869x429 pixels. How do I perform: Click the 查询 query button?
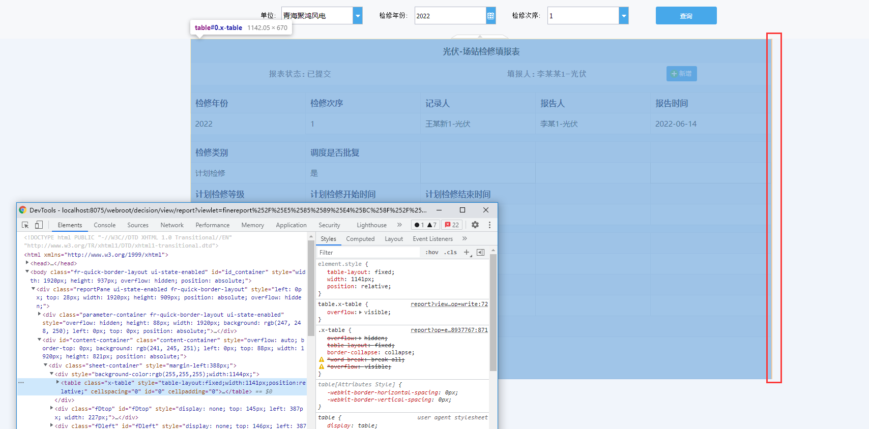coord(686,16)
